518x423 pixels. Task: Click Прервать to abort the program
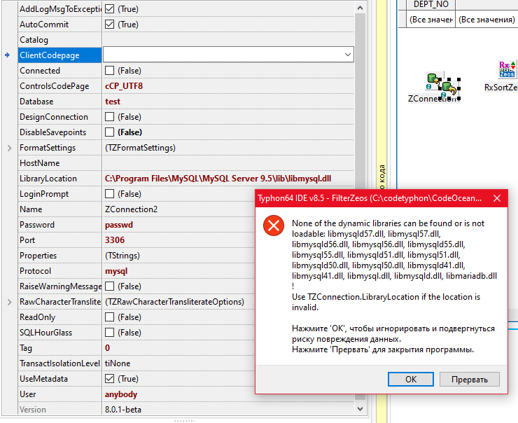pyautogui.click(x=469, y=379)
